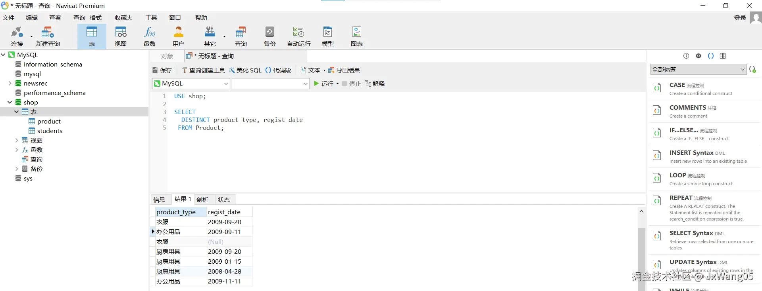Open the 收藏夹 menu
Screen dimensions: 762x291
pyautogui.click(x=124, y=18)
